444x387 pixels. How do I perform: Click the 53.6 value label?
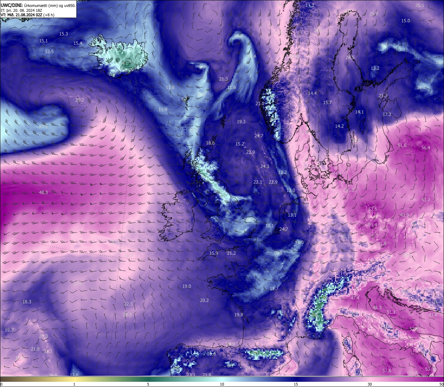(x=373, y=209)
